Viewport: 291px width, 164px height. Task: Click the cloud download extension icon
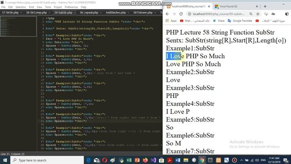(266, 14)
